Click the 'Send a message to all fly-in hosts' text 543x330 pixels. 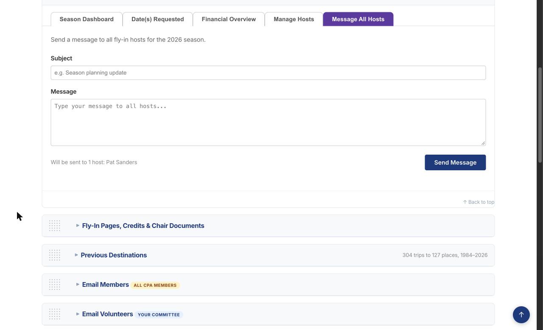pos(128,40)
